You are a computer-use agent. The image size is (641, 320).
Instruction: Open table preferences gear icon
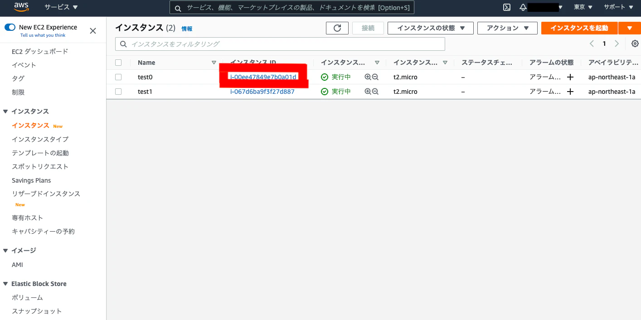pos(635,44)
